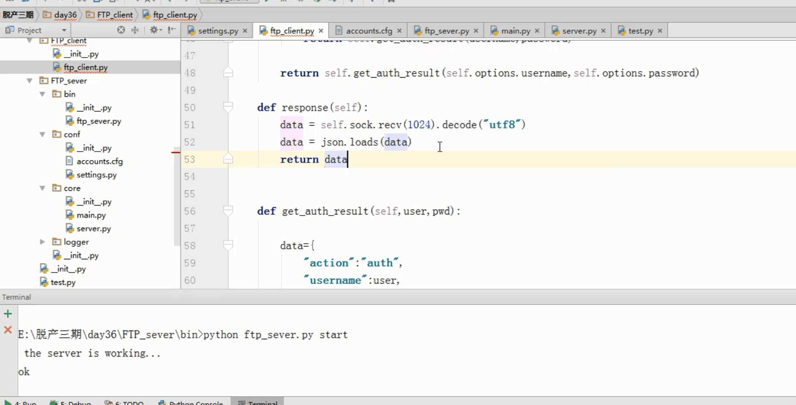
Task: Select main.py in core folder
Action: pyautogui.click(x=91, y=215)
